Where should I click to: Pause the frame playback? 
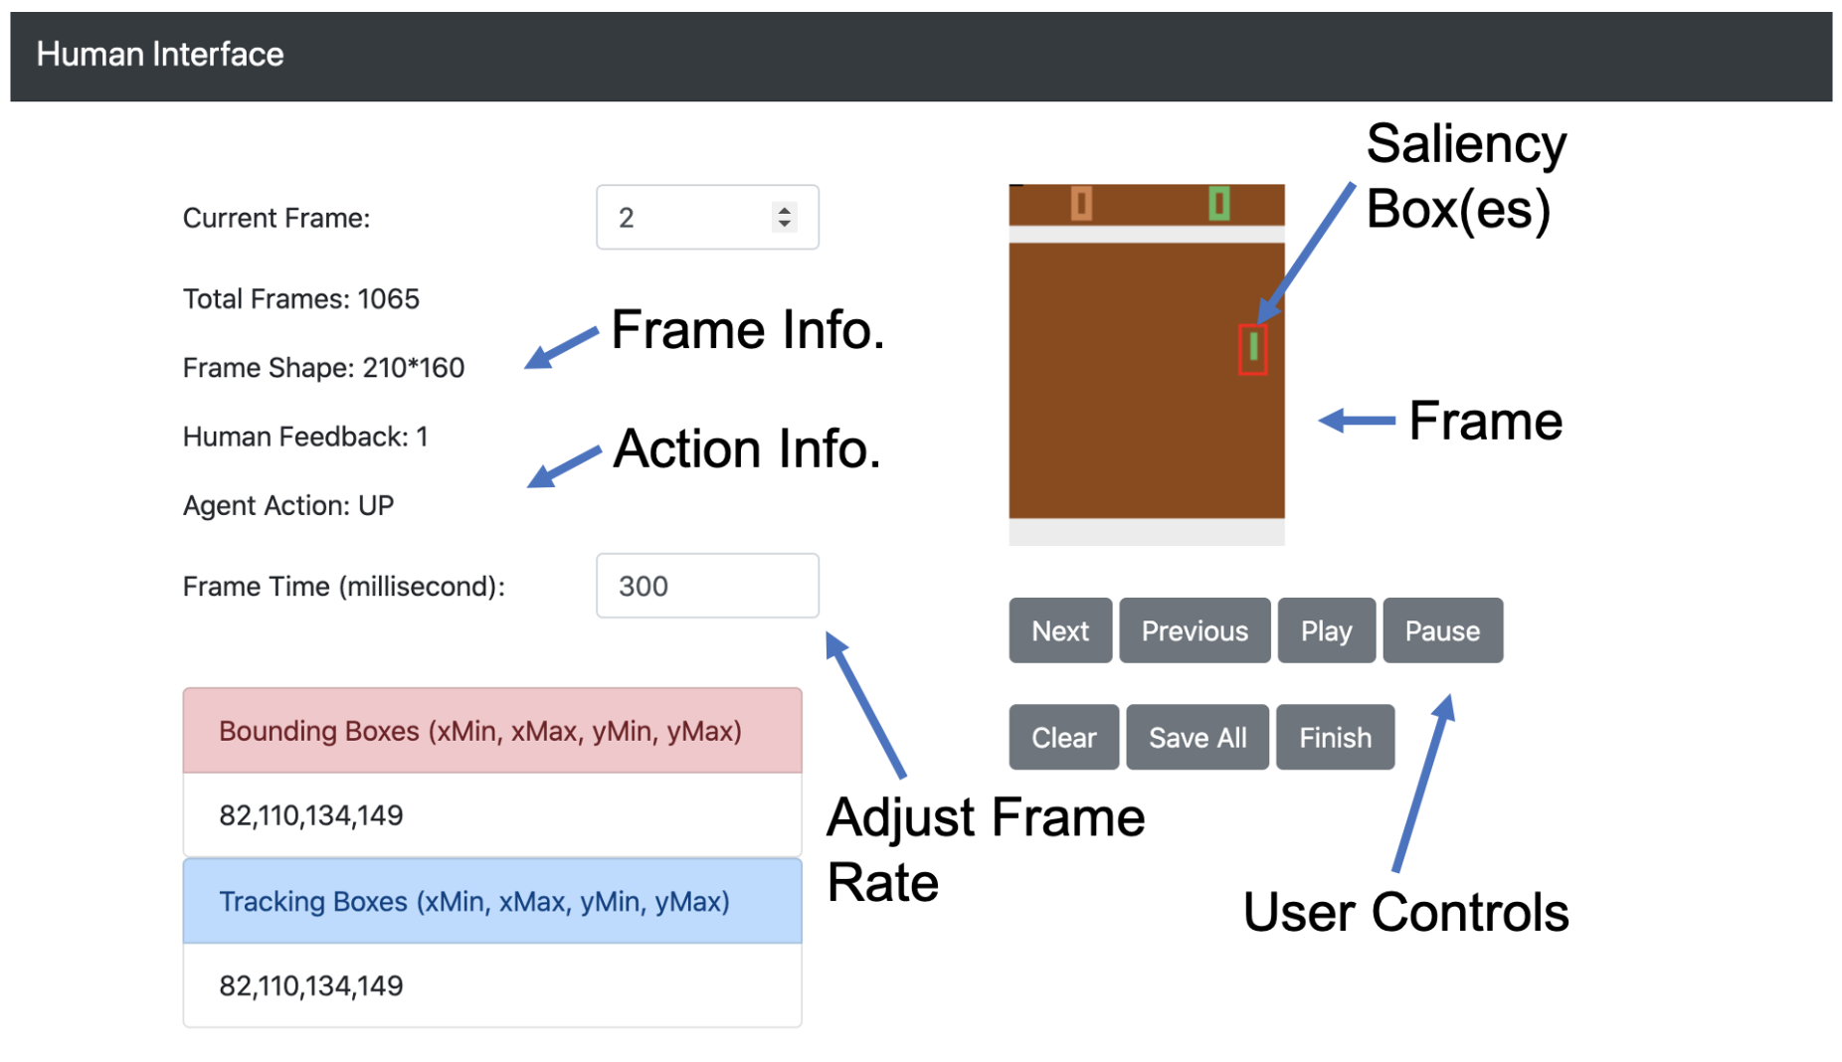[1441, 630]
